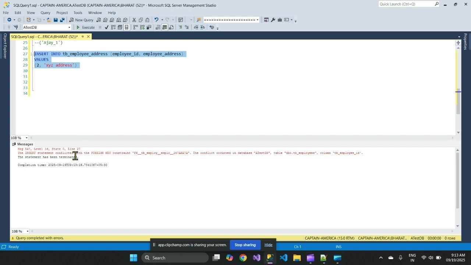Viewport: 471px width, 265px height.
Task: Click the Parse checkmark icon
Action: pyautogui.click(x=107, y=27)
